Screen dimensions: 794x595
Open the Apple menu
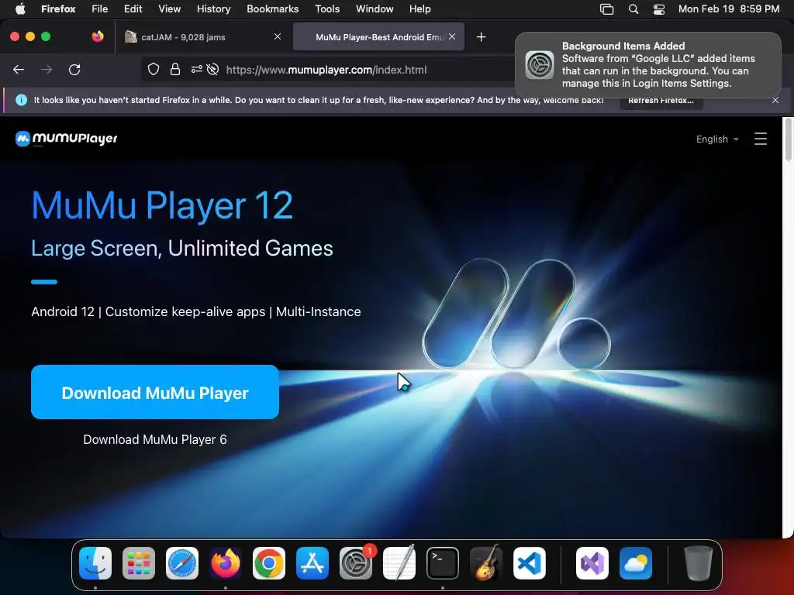[x=20, y=9]
